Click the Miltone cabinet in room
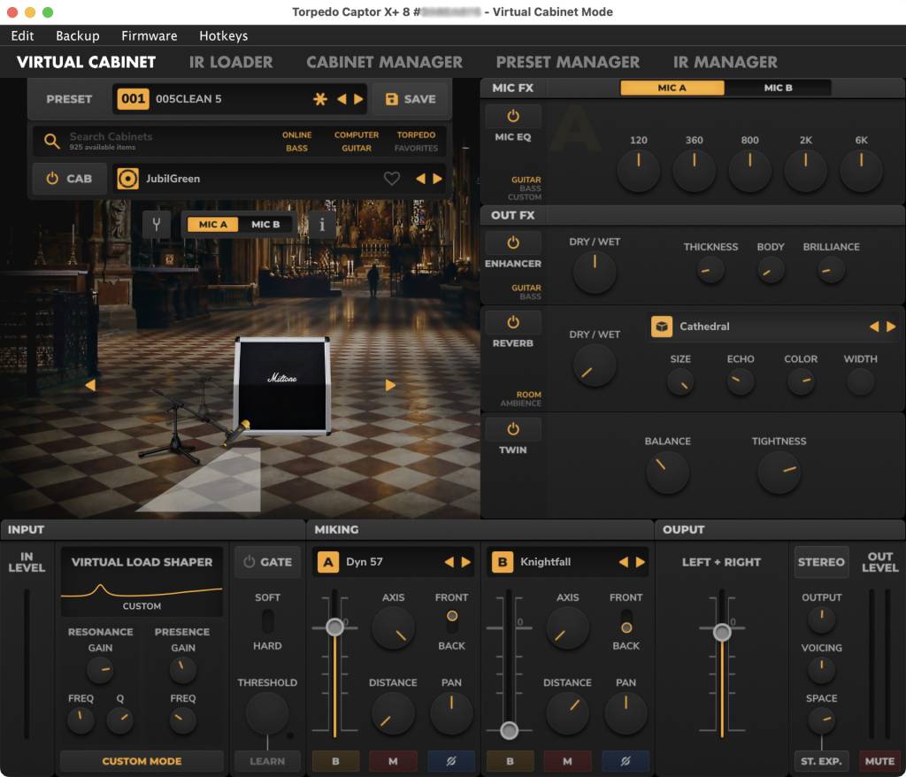The image size is (906, 777). [x=282, y=385]
